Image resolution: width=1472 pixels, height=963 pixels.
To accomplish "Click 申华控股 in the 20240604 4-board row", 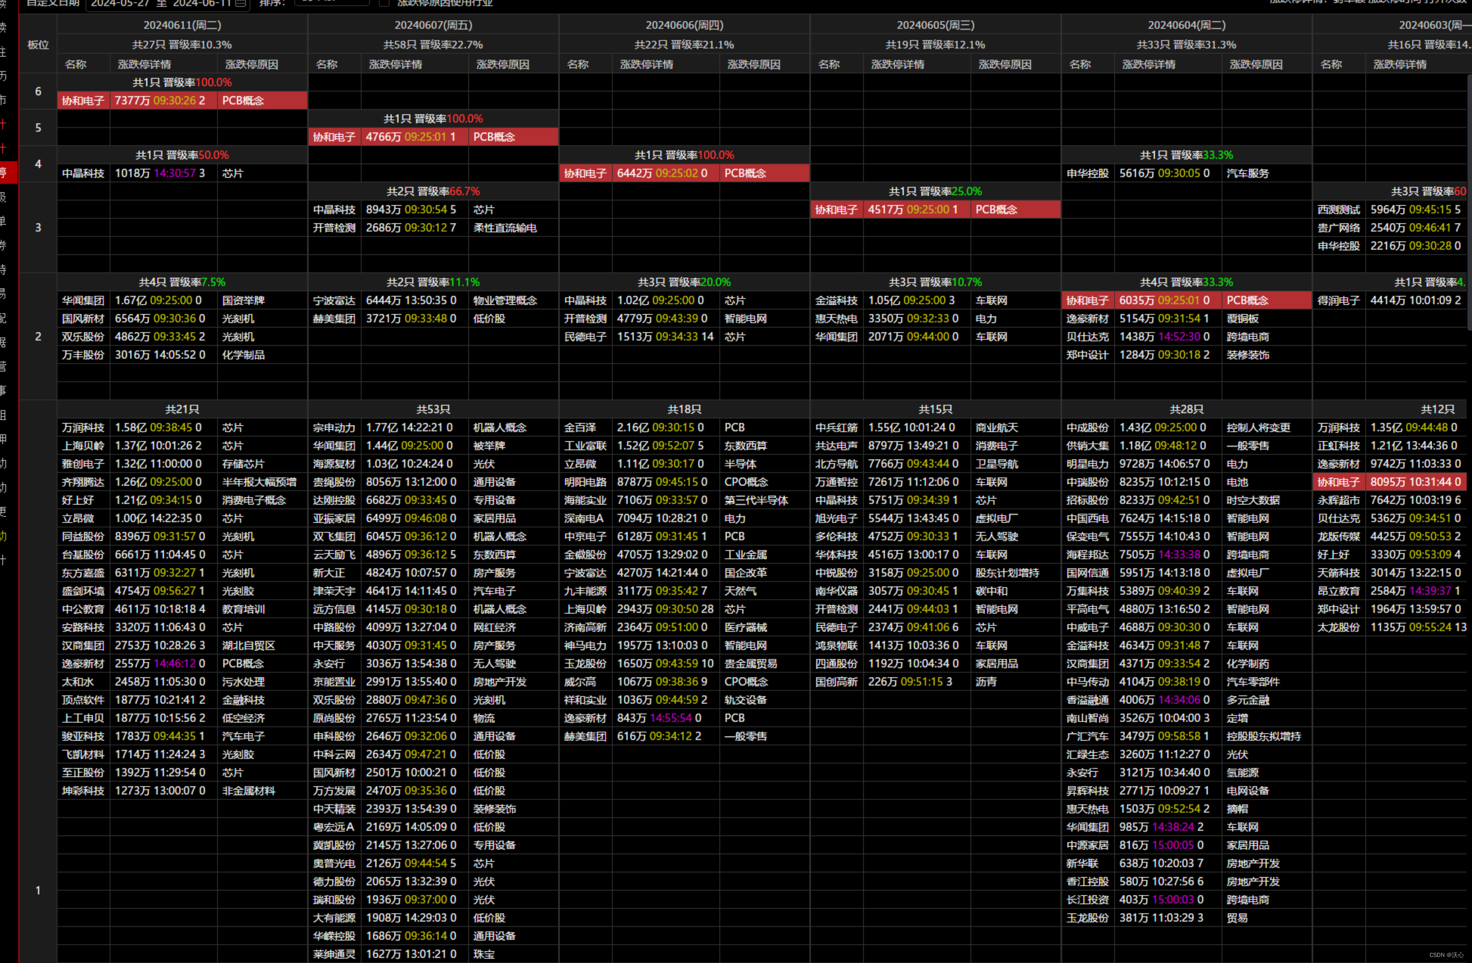I will (1087, 174).
